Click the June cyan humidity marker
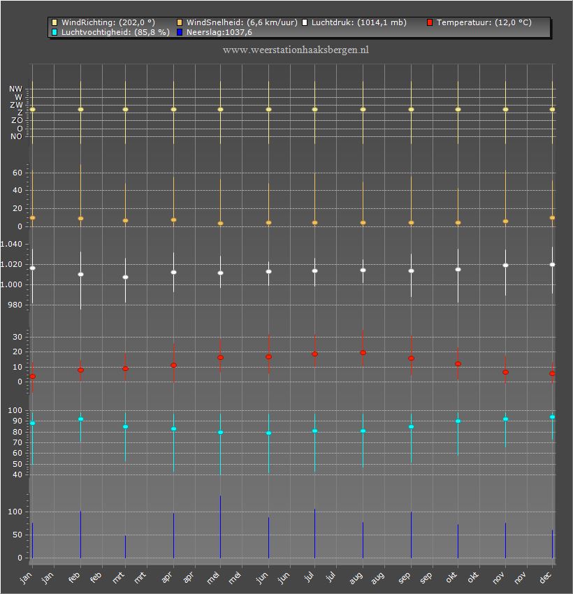Image resolution: width=573 pixels, height=594 pixels. click(268, 433)
